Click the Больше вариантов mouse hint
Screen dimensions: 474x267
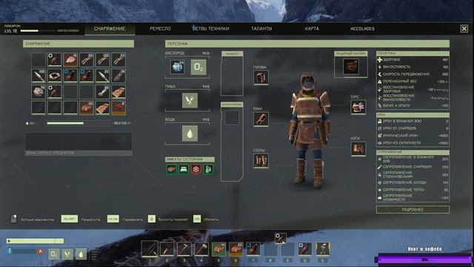33,220
